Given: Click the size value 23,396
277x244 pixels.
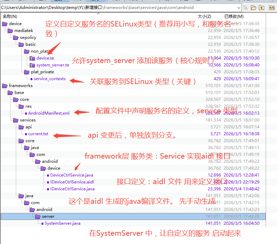Looking at the screenshot, I should (214, 189).
